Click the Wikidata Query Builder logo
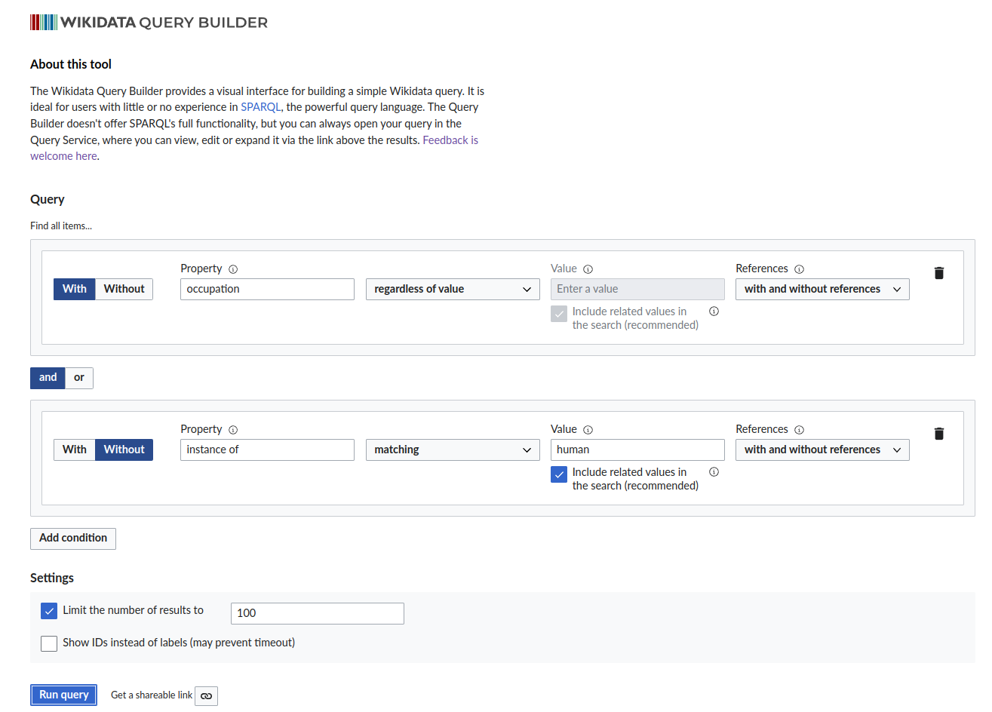The image size is (992, 712). tap(148, 22)
